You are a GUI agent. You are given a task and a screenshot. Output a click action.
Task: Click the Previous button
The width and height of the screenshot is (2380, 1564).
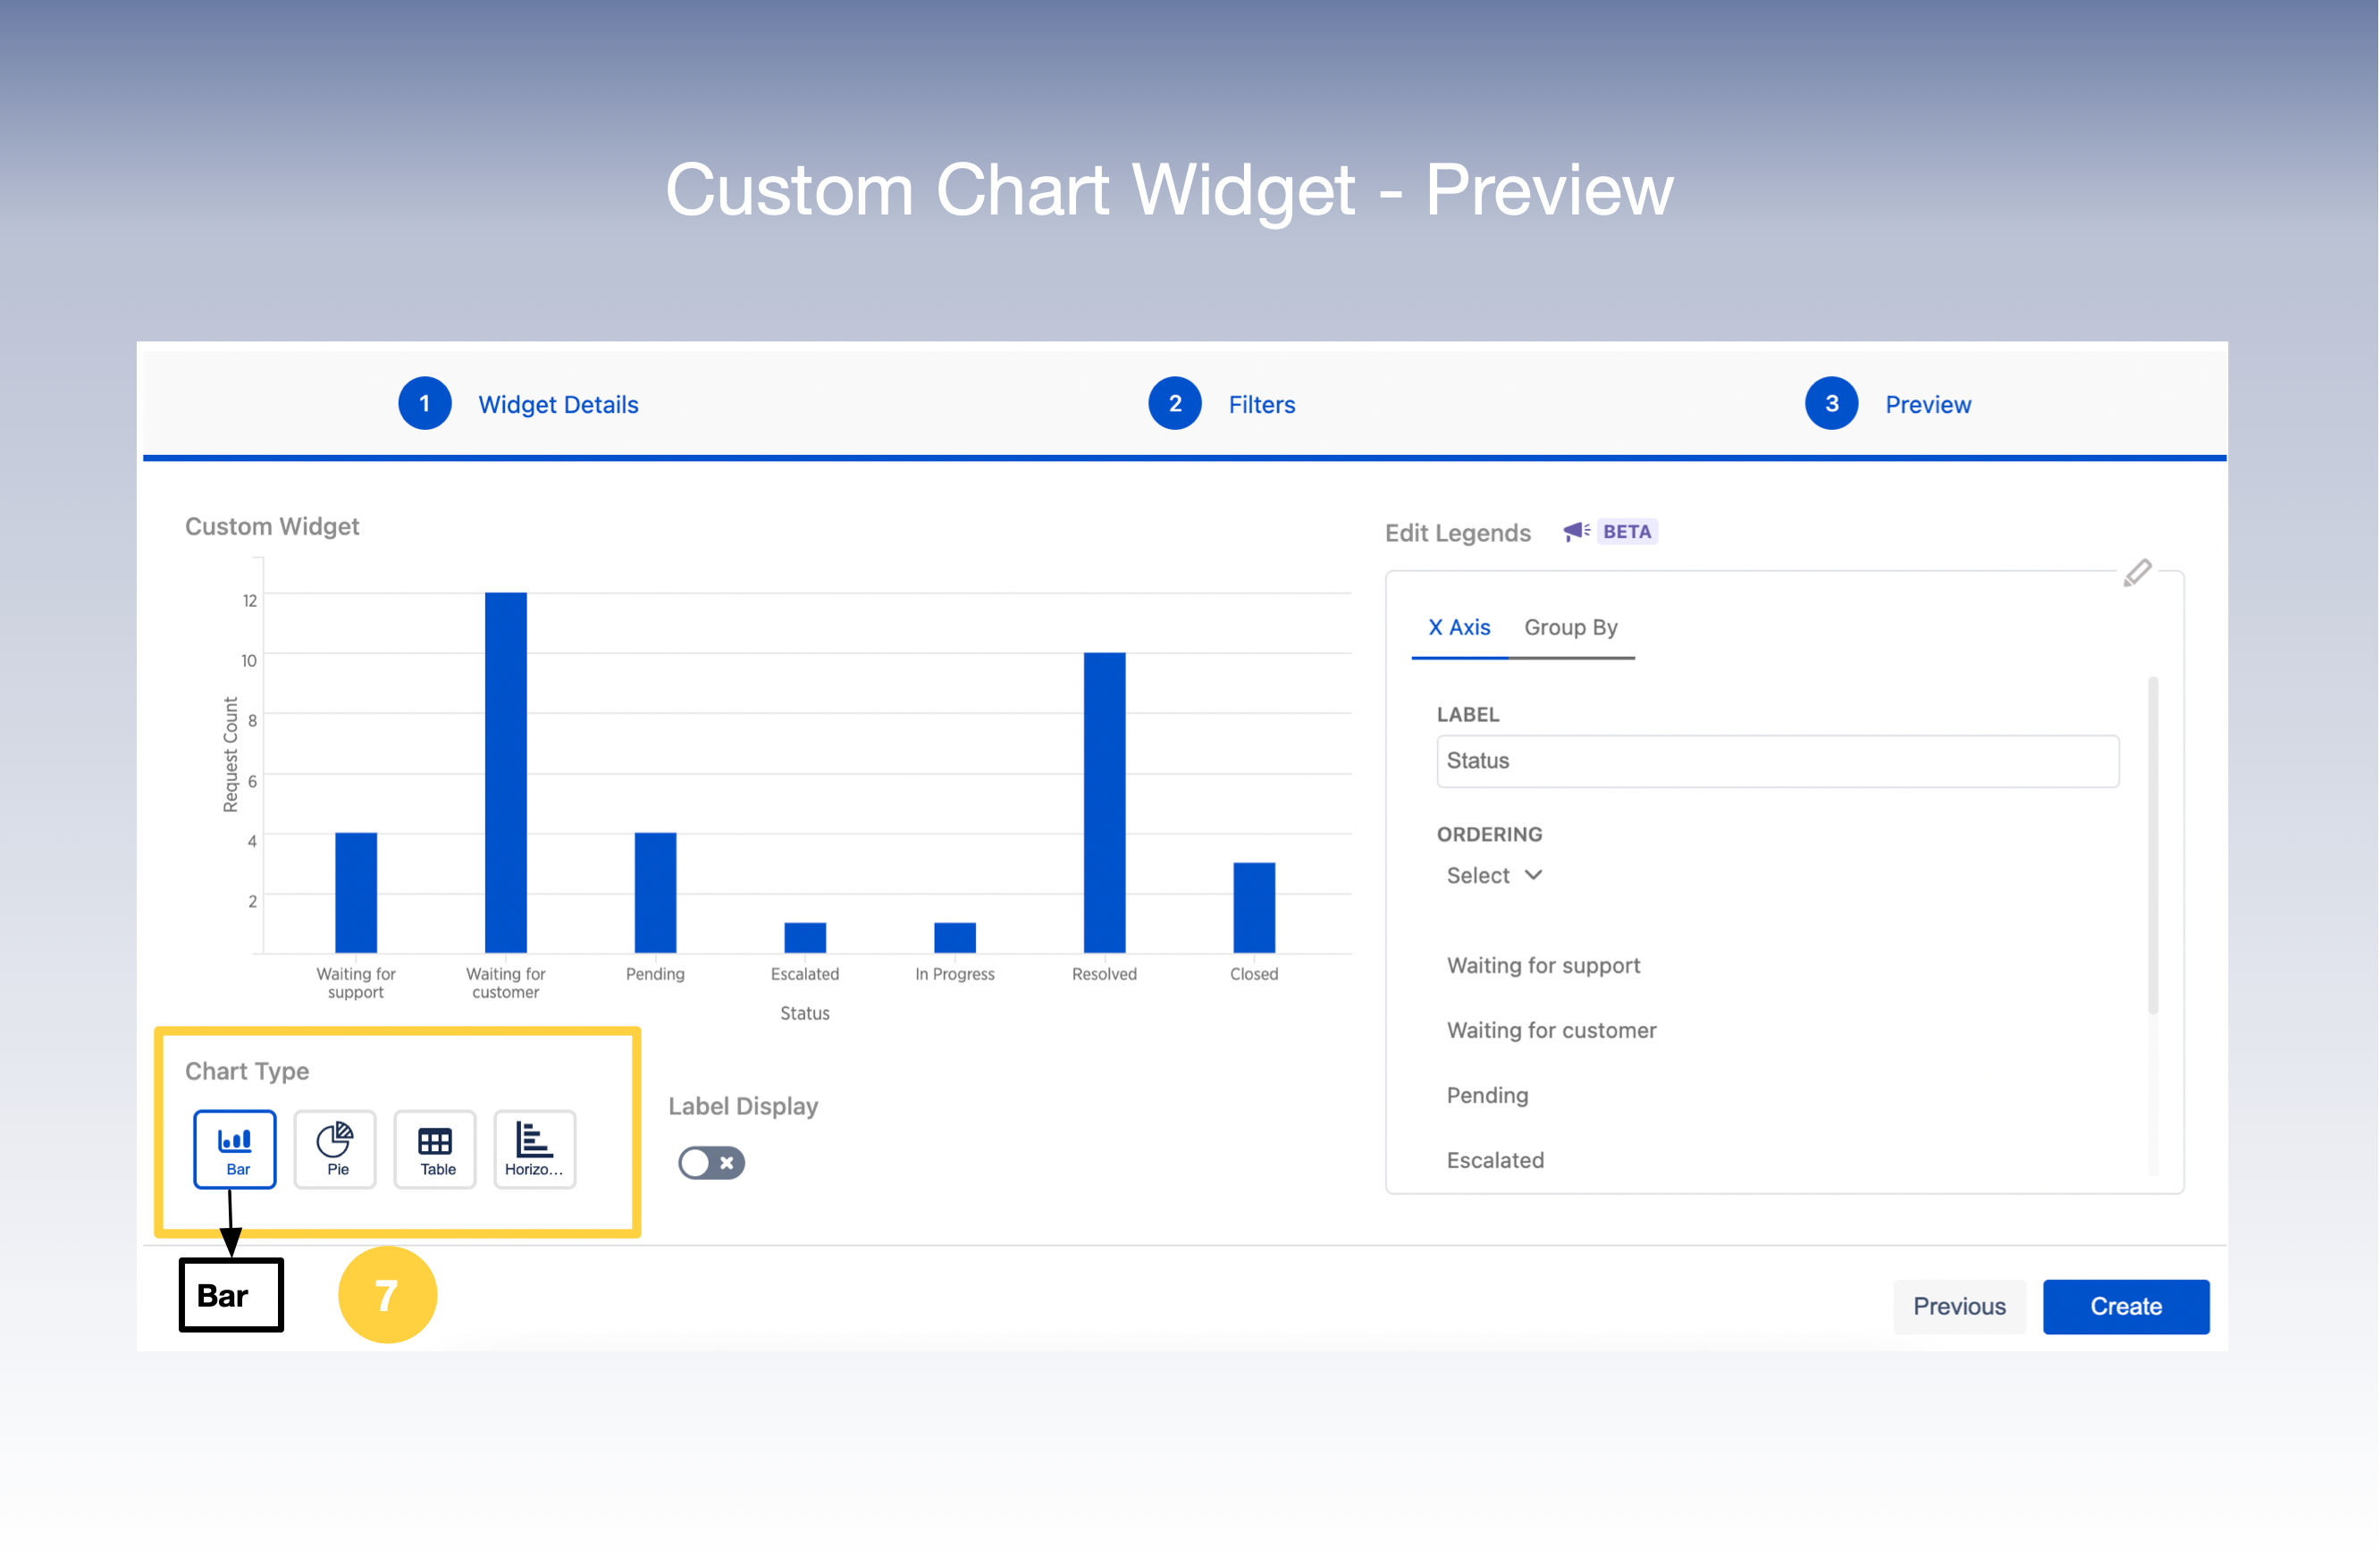pos(1959,1306)
